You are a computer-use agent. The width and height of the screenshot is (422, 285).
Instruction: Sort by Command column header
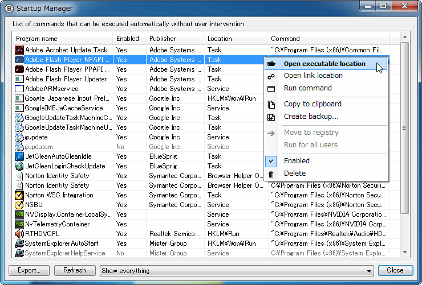(328, 39)
